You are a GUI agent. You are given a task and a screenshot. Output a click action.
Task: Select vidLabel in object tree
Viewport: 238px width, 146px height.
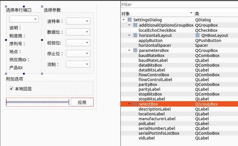tap(147, 138)
